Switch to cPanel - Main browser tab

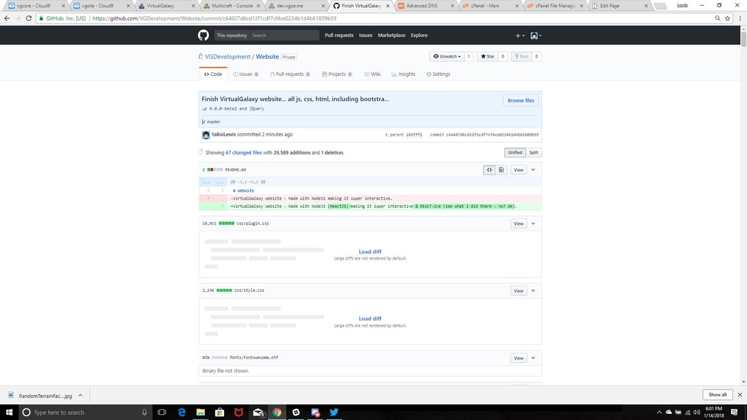(x=491, y=6)
